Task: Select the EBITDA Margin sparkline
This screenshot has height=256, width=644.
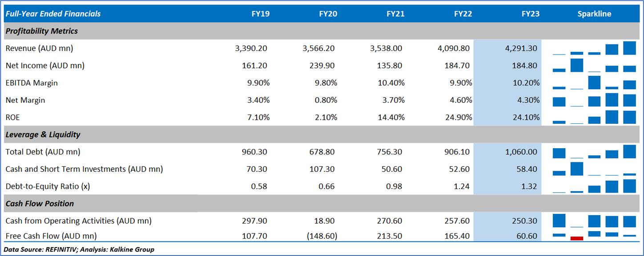Action: click(x=594, y=83)
